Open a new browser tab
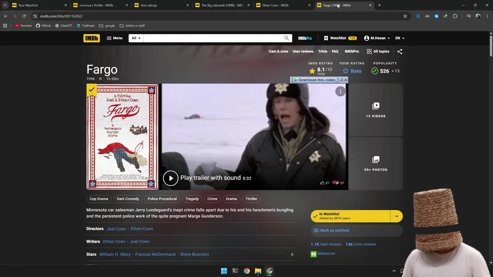Viewport: 493px width, 277px height. pos(379,5)
